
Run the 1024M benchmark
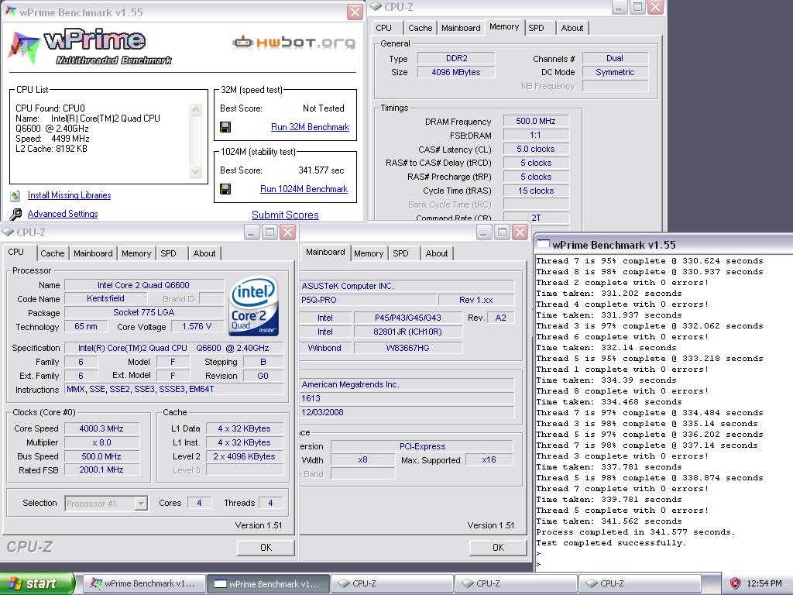pos(304,189)
